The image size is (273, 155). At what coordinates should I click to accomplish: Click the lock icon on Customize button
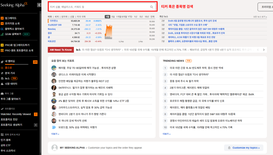point(229,148)
